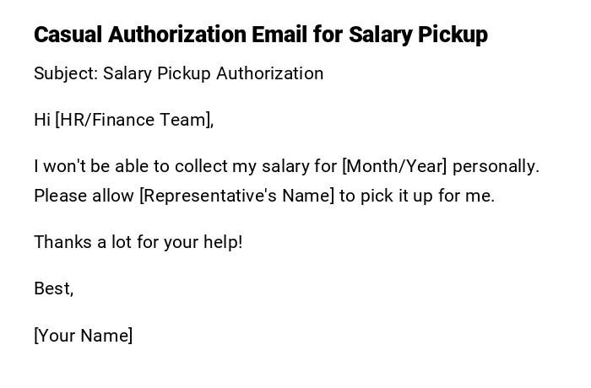
Task: Click the 'Best,' sign-off
Action: click(x=53, y=288)
